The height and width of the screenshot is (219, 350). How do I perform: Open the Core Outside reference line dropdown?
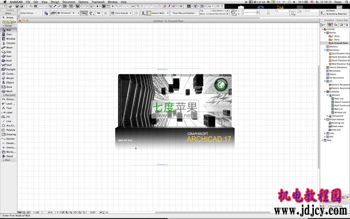121,13
